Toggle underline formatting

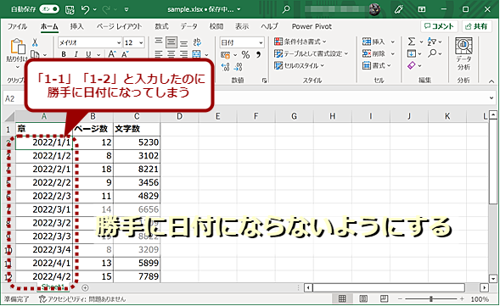coord(88,54)
